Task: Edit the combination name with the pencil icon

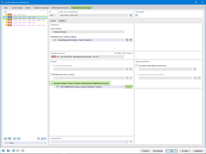Action: 131,15
